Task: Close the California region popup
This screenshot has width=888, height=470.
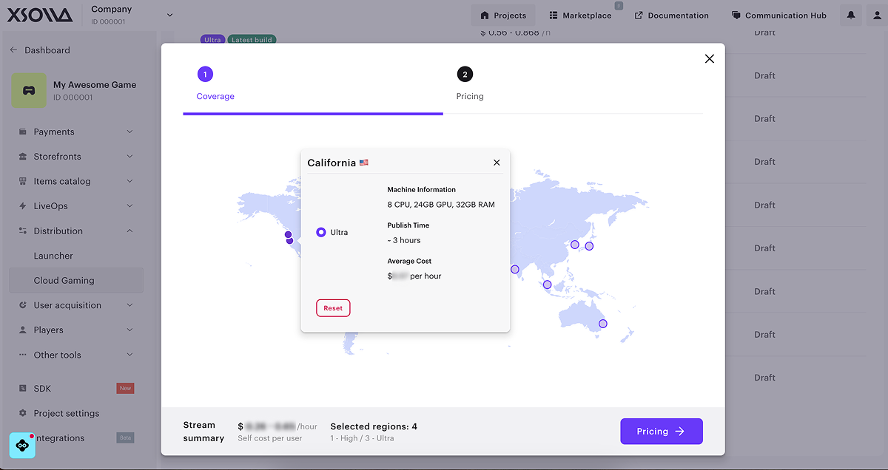Action: tap(497, 163)
